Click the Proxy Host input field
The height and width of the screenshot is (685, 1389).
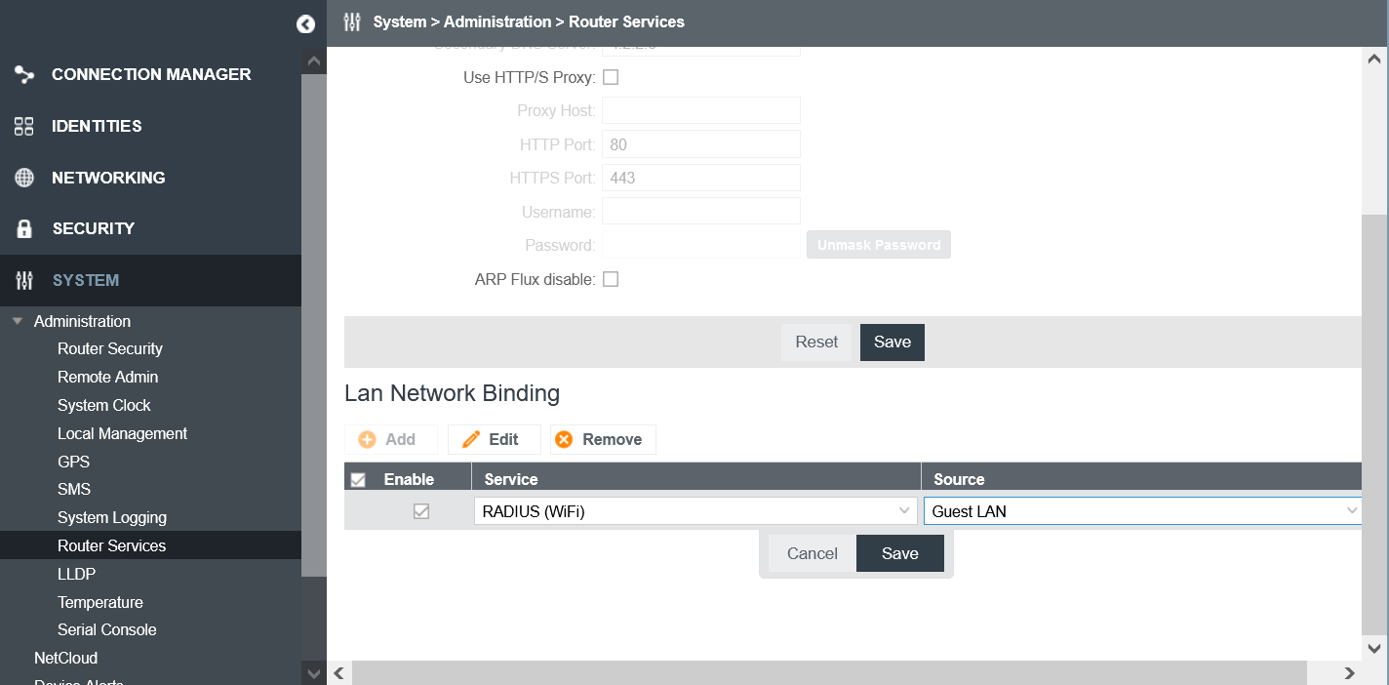tap(701, 110)
